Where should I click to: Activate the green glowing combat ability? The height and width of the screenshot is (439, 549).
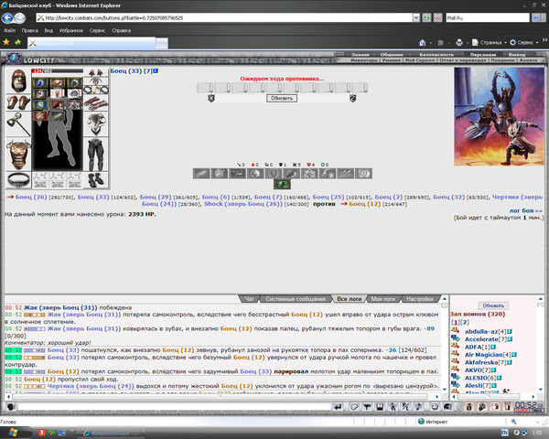click(x=282, y=184)
